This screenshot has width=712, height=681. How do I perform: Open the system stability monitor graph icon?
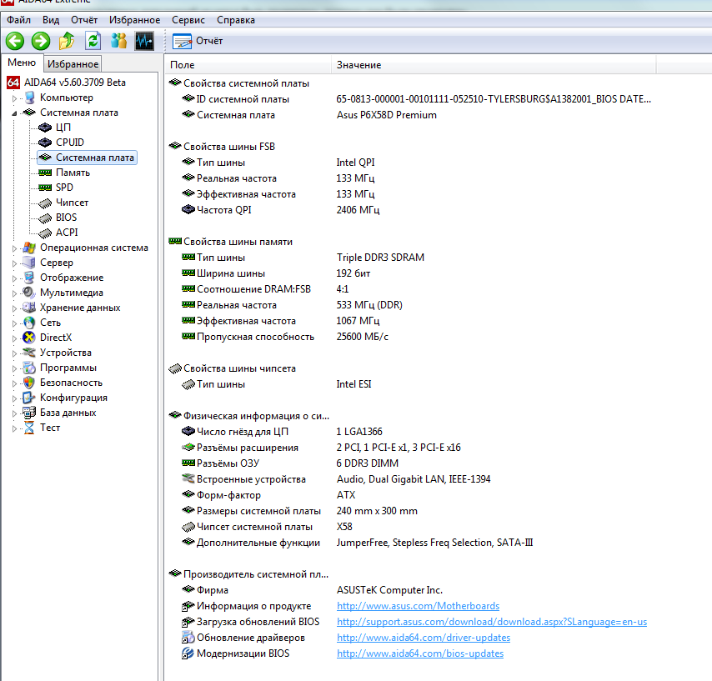144,42
